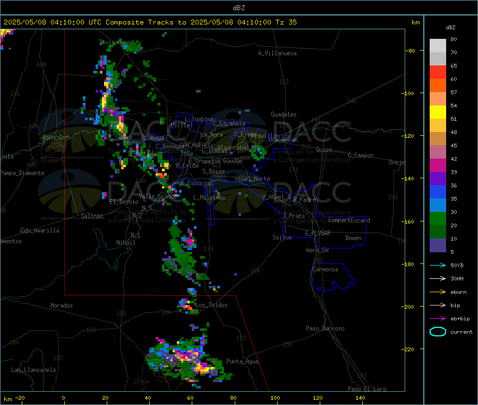This screenshot has height=405, width=478.
Task: Click the 'Guico' map label
Action: 324,150
